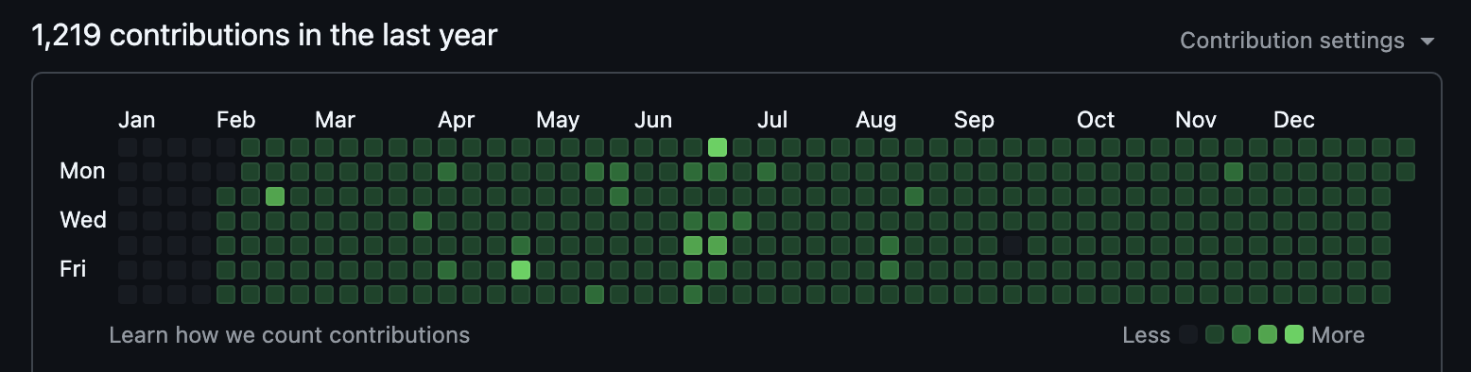Click the brightest Sunday cell in late June

[718, 147]
